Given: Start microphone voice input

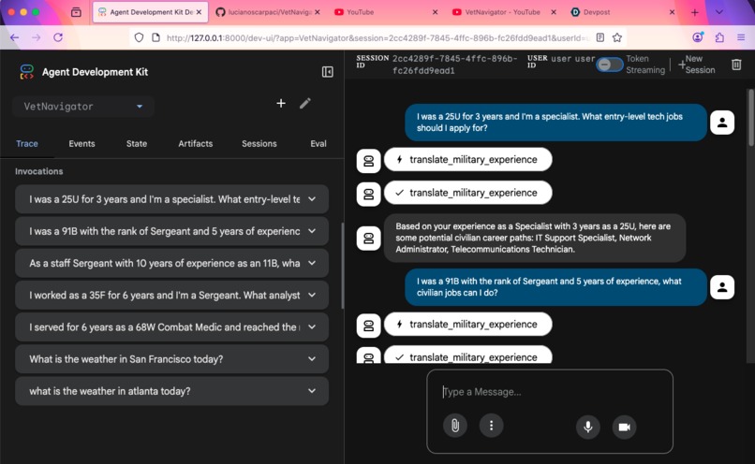Looking at the screenshot, I should [588, 427].
